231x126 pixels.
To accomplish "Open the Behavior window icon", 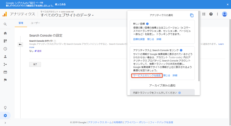I will (x=5, y=72).
